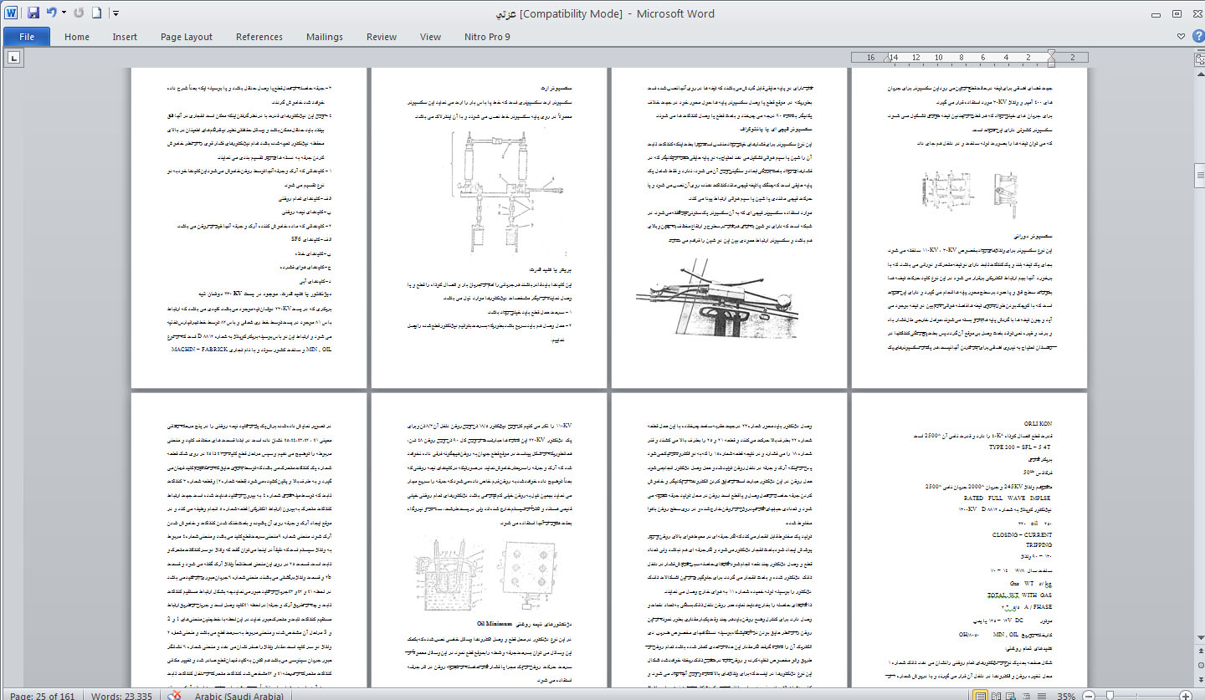Screen dimensions: 1205x700
Task: Create a new blank document icon
Action: (x=97, y=13)
